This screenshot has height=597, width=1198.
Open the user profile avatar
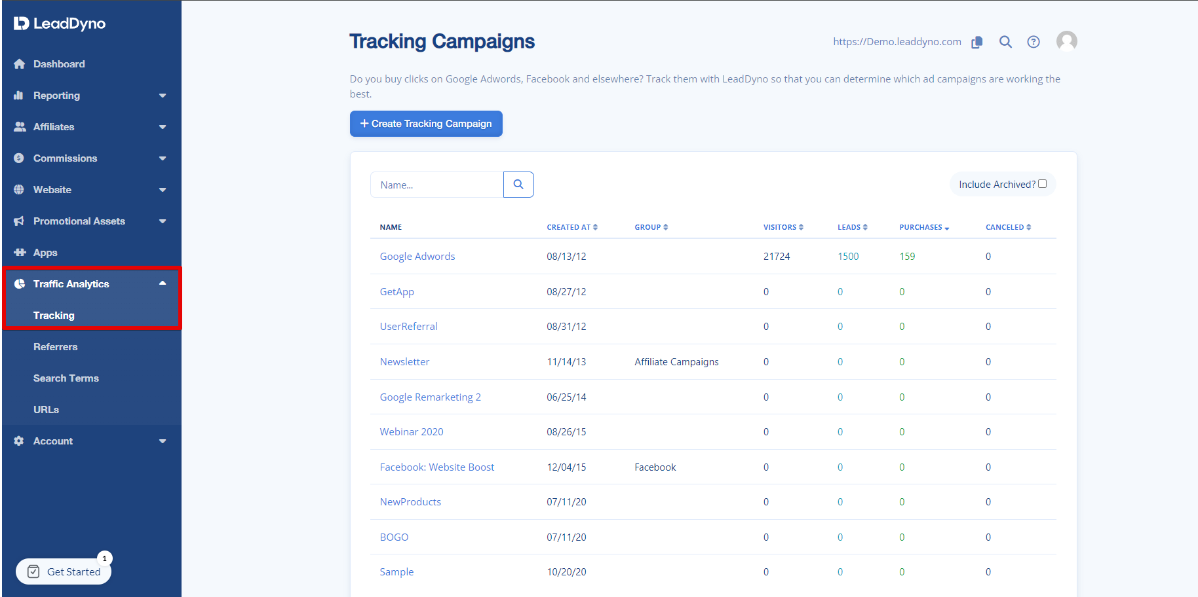pos(1067,41)
